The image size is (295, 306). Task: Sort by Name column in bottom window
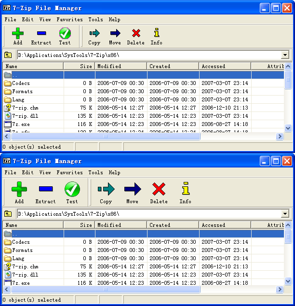[33, 225]
